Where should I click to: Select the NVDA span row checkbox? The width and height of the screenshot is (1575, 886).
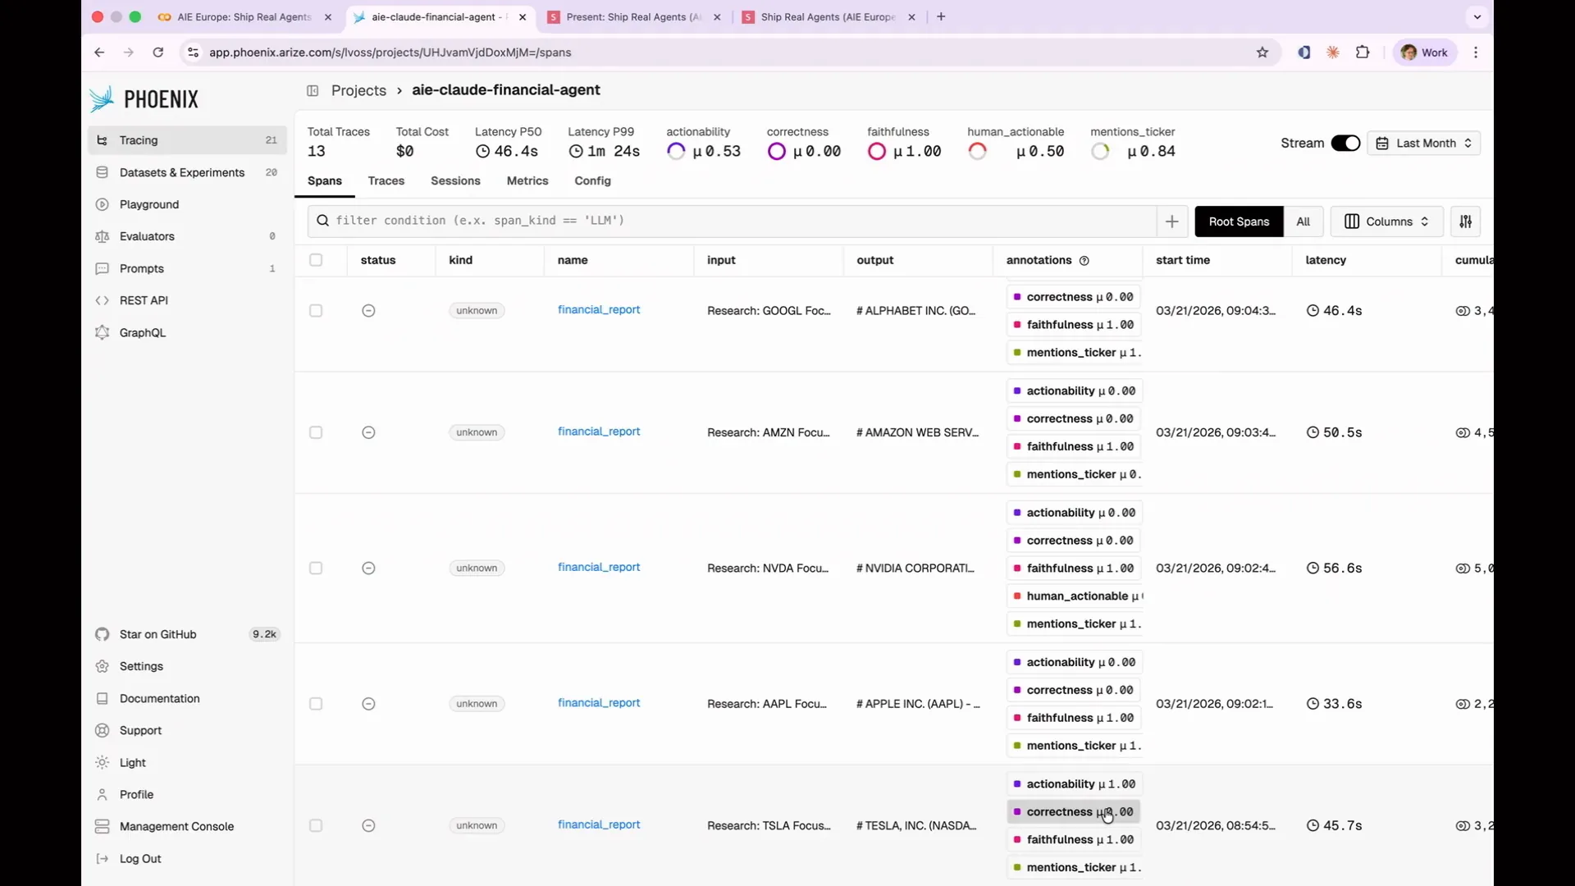click(316, 569)
